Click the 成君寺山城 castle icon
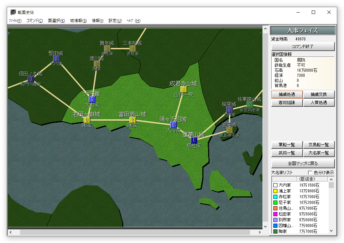 (183, 89)
